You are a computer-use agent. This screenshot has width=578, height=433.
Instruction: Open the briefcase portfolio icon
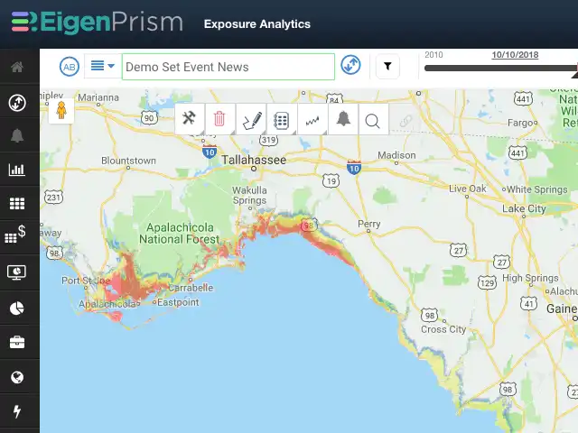pyautogui.click(x=17, y=342)
